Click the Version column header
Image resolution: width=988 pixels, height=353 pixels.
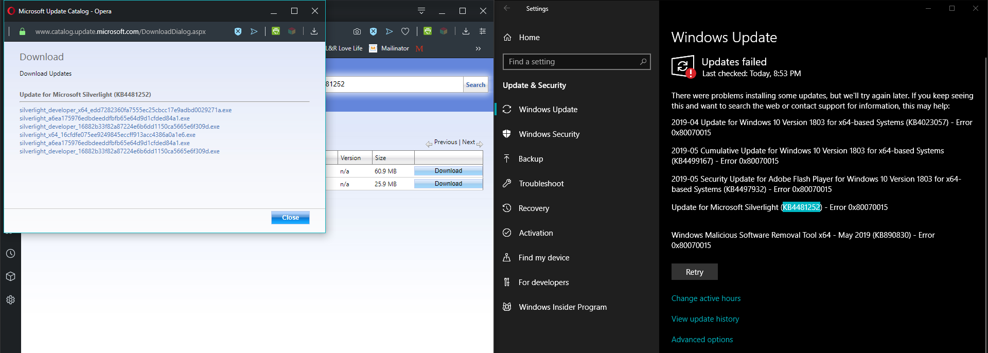click(355, 158)
